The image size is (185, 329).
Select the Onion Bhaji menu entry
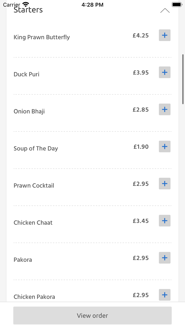coord(29,111)
